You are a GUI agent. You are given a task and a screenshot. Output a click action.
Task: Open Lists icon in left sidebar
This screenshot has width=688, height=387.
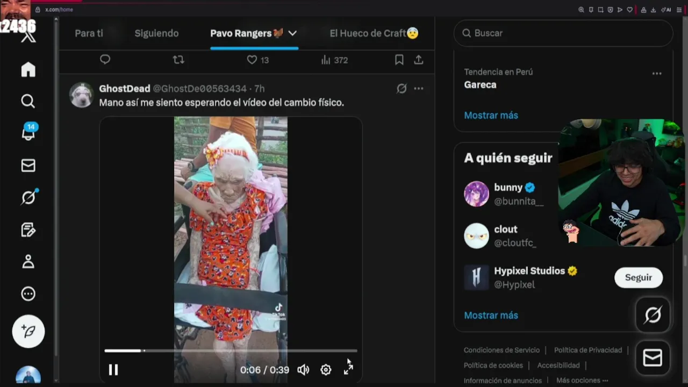[28, 230]
